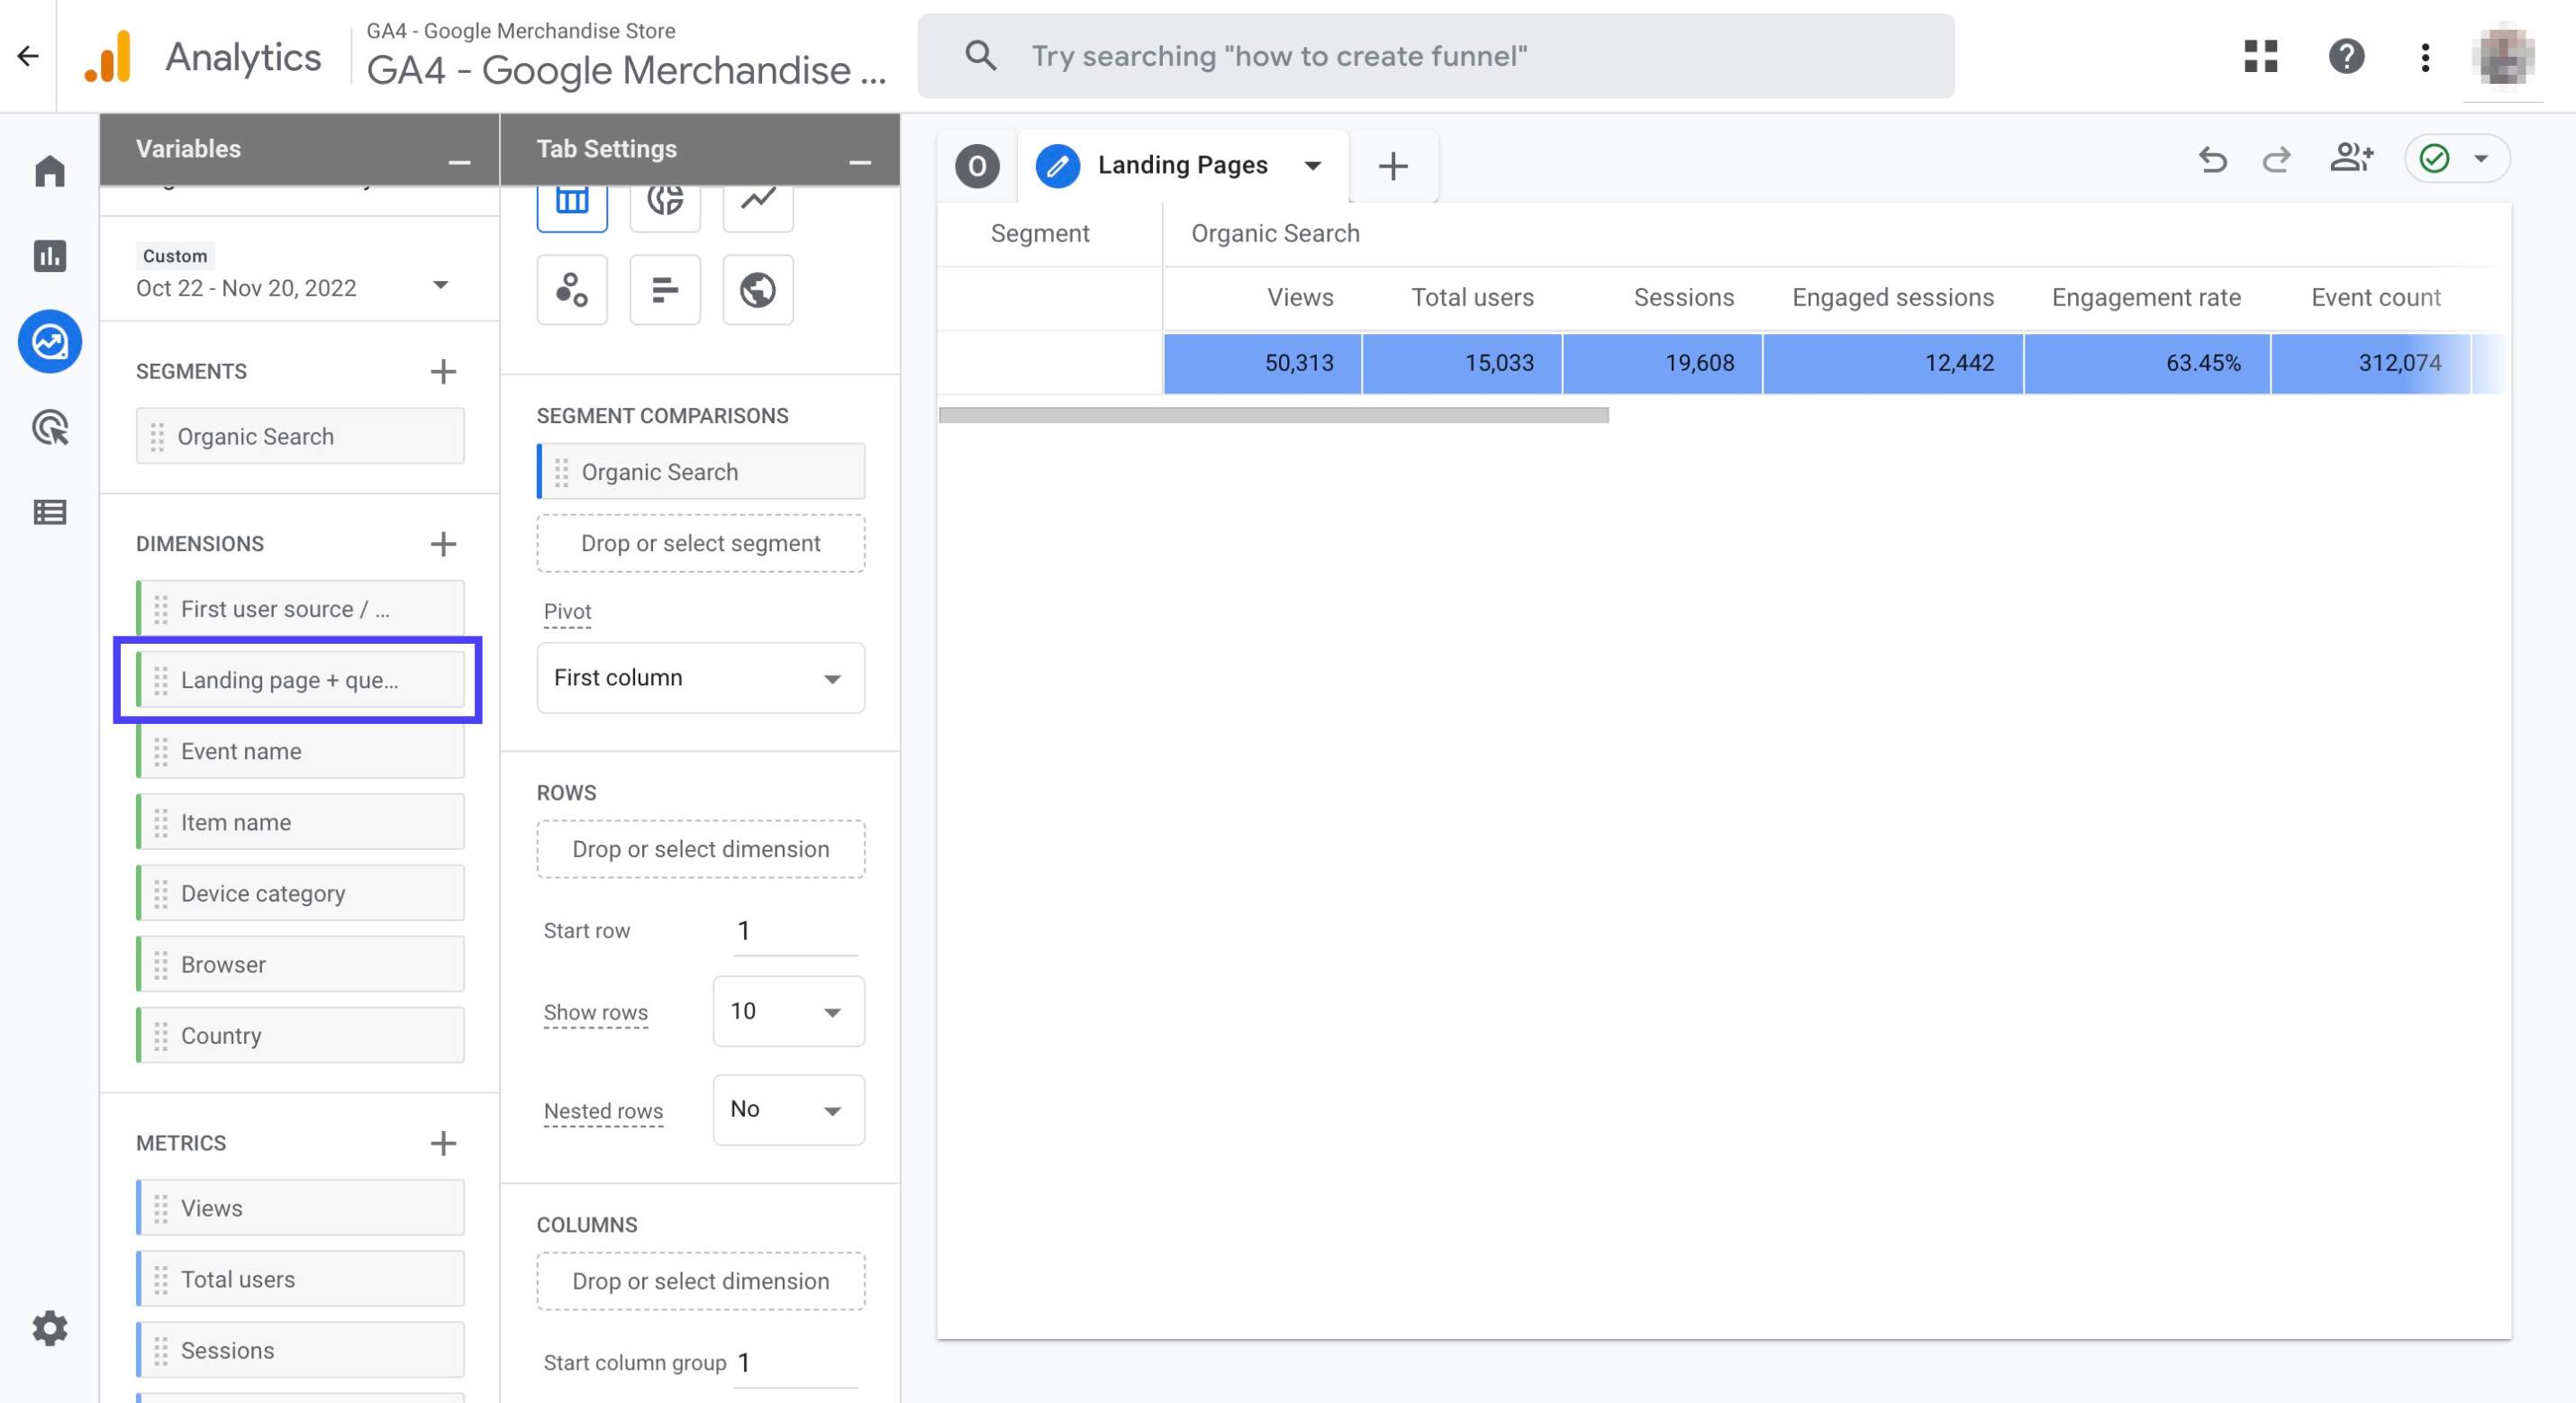Viewport: 2576px width, 1403px height.
Task: Select the globe/geo view icon
Action: pos(757,287)
